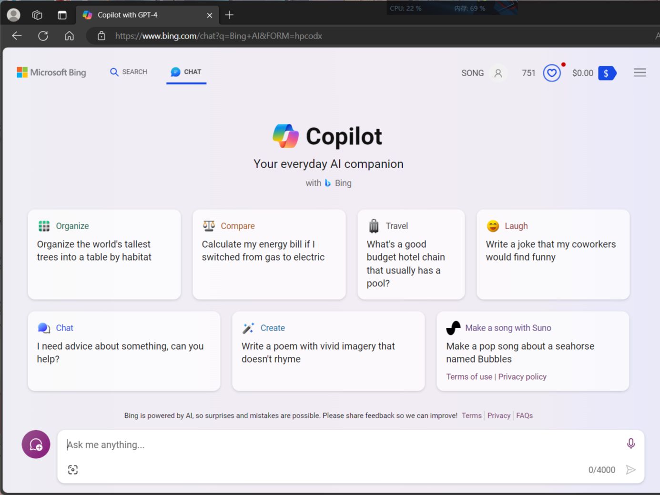Open the SONG account name

point(472,73)
